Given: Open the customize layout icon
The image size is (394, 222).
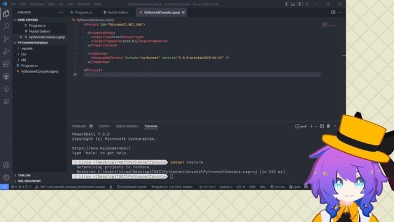Looking at the screenshot, I should click(x=307, y=4).
